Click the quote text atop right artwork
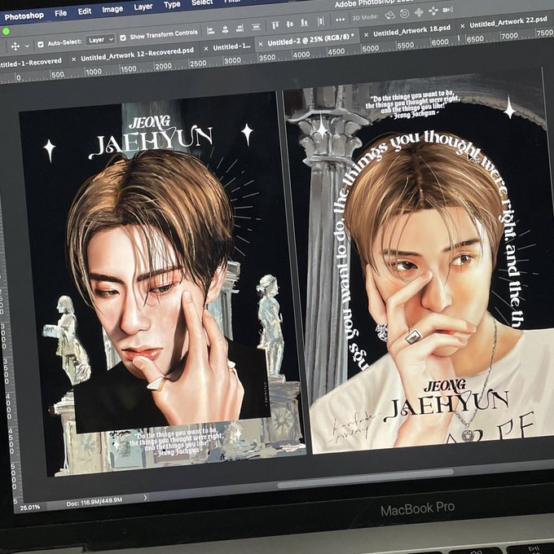The image size is (554, 554). click(412, 104)
